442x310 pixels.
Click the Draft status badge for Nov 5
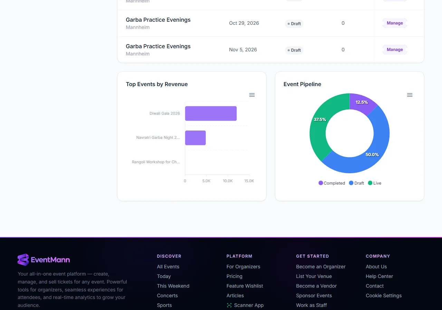coord(294,50)
